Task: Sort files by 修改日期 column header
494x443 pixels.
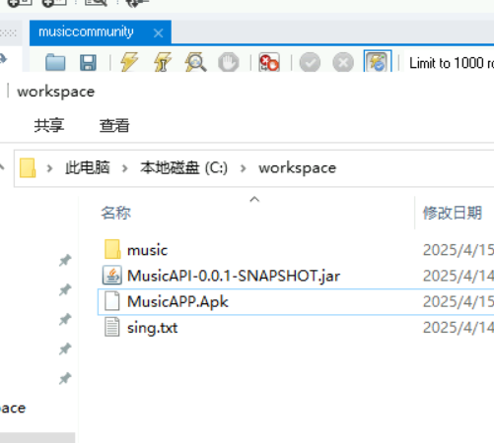Action: pyautogui.click(x=453, y=213)
